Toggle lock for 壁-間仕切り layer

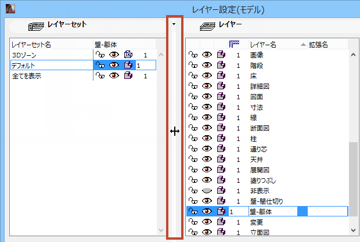click(193, 201)
